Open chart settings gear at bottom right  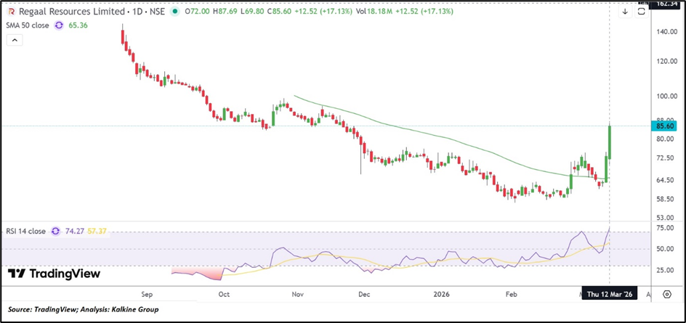pyautogui.click(x=667, y=295)
